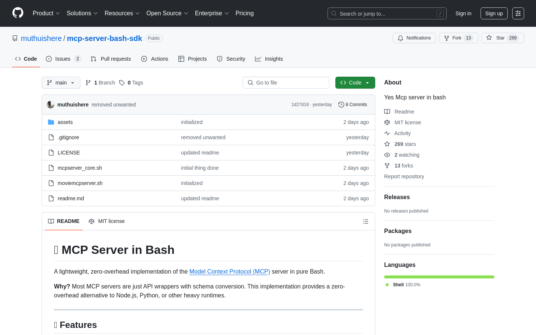Click the Sign up button
This screenshot has width=536, height=335.
(494, 13)
